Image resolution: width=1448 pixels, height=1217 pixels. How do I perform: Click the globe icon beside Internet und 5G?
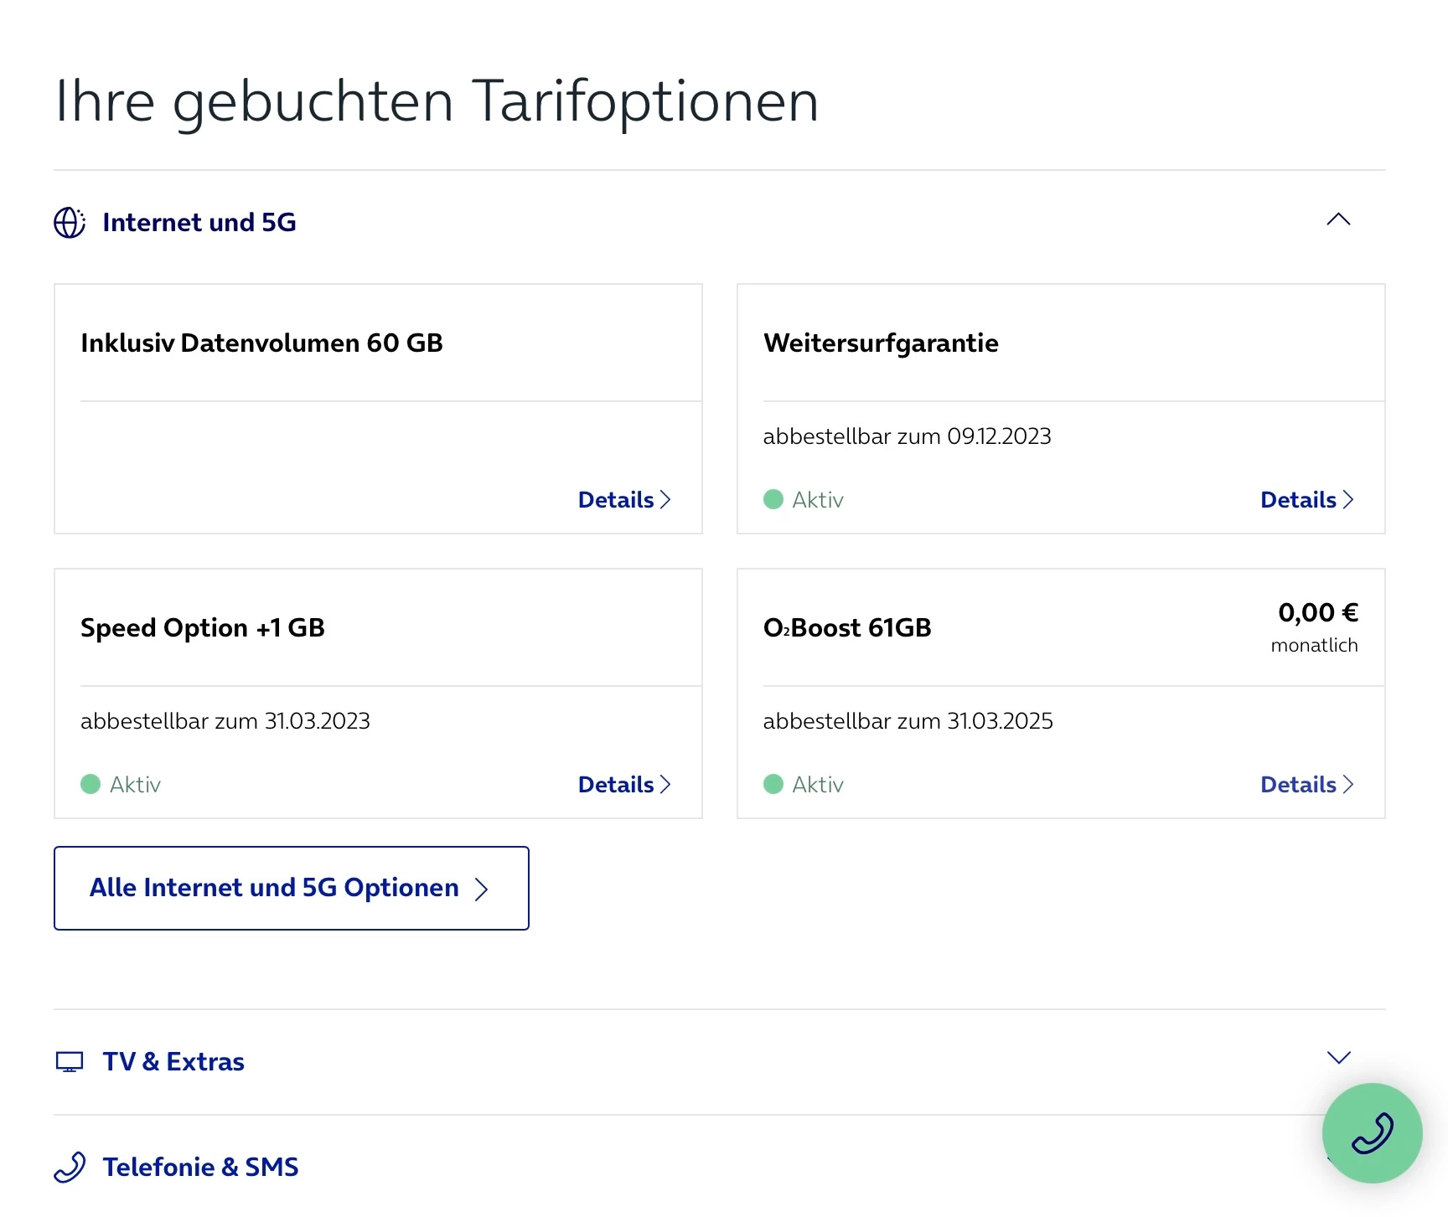[x=70, y=223]
